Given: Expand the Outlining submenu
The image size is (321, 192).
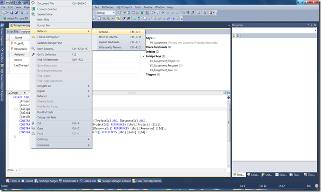Looking at the screenshot, I should 61,139.
